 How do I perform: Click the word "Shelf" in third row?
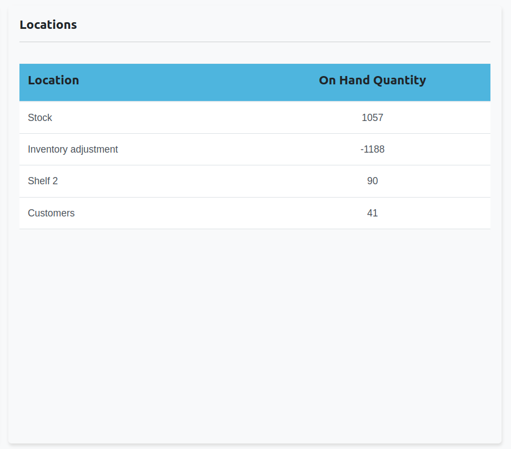pyautogui.click(x=39, y=181)
